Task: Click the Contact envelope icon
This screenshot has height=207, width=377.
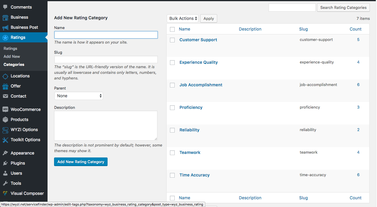Action: coord(5,96)
